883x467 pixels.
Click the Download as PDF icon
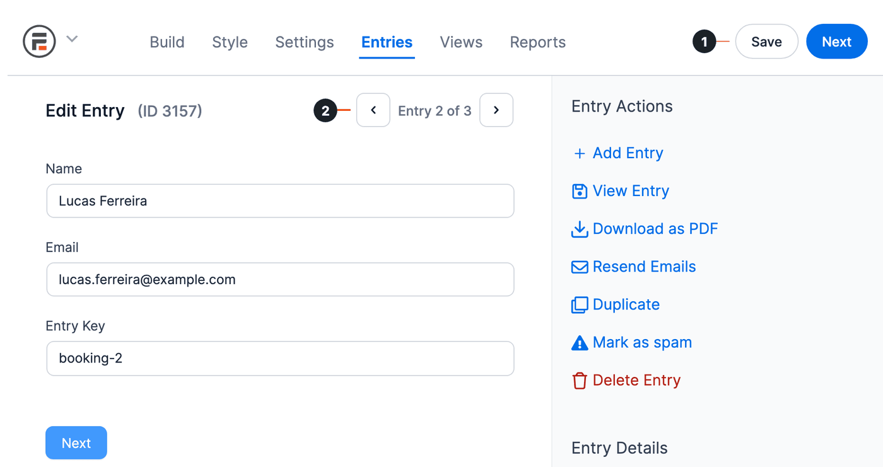point(580,229)
